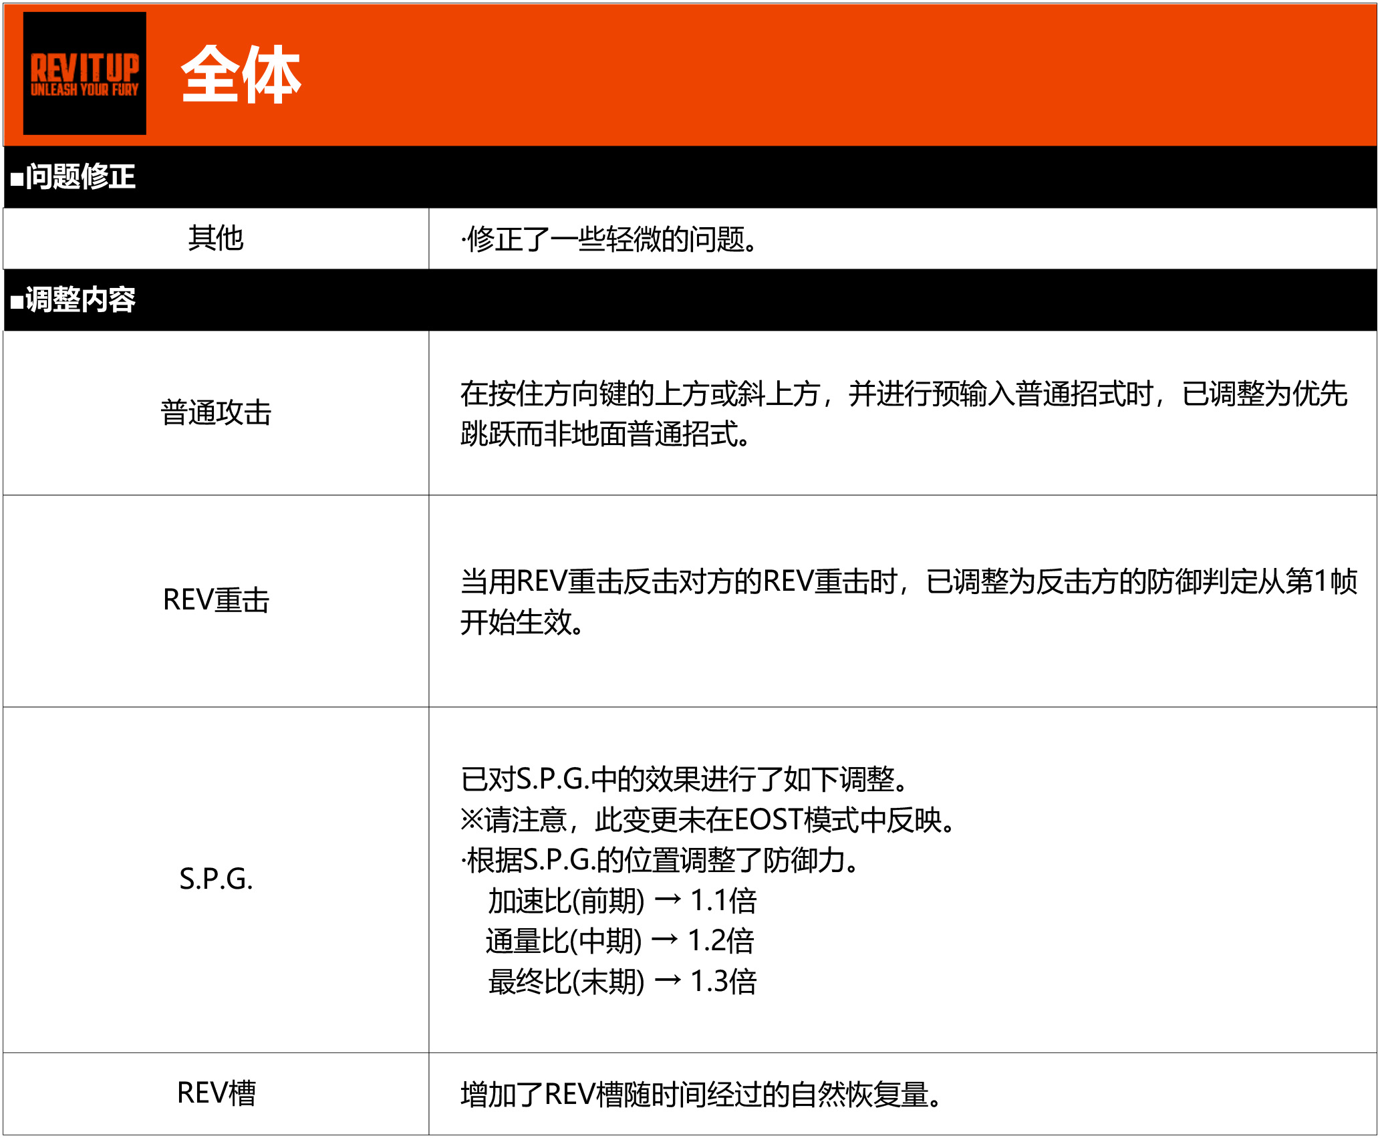This screenshot has height=1138, width=1380.
Task: Click the 全体 header title
Action: 241,75
